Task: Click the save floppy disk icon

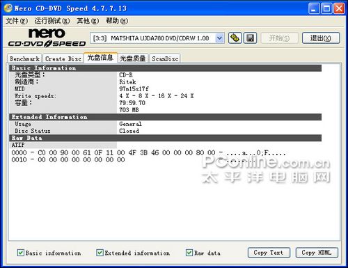Action: tap(250, 38)
